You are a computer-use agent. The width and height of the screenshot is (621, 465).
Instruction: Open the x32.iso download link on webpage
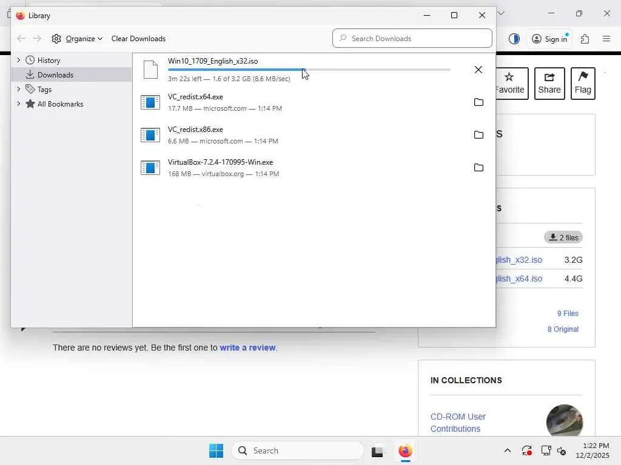pyautogui.click(x=519, y=260)
